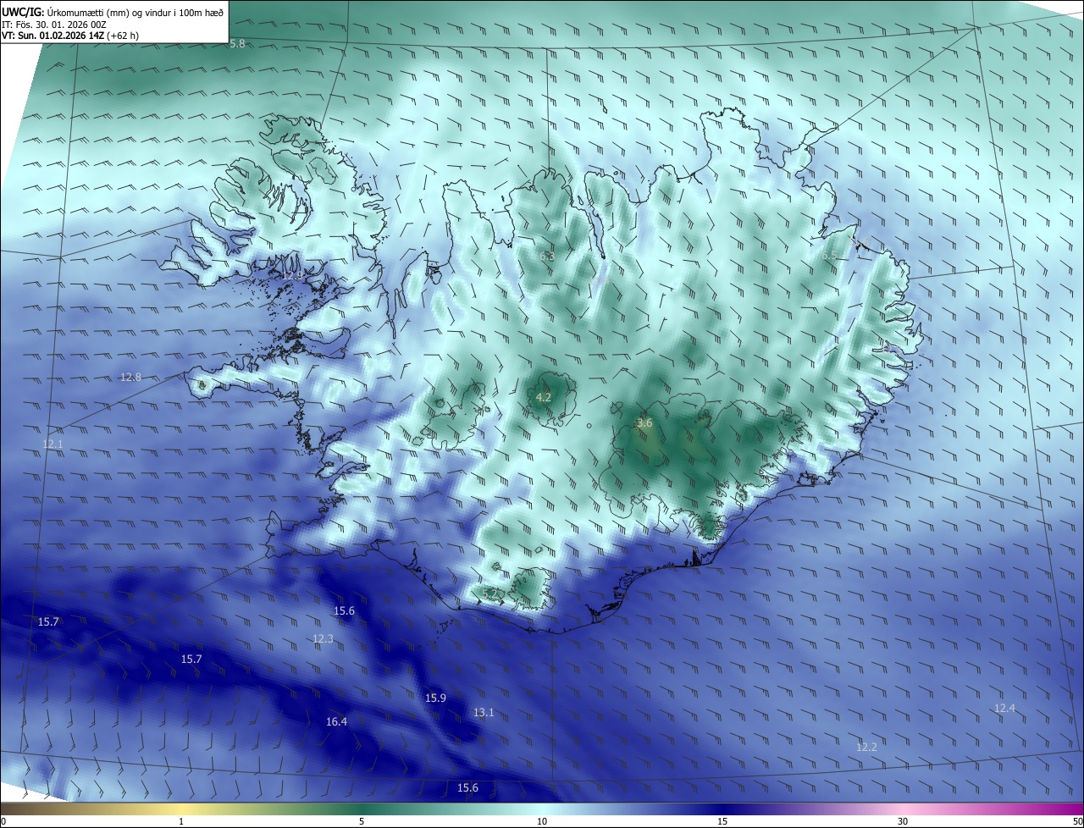Click the 4.2 value on the glacier
The width and height of the screenshot is (1084, 828).
tap(544, 397)
